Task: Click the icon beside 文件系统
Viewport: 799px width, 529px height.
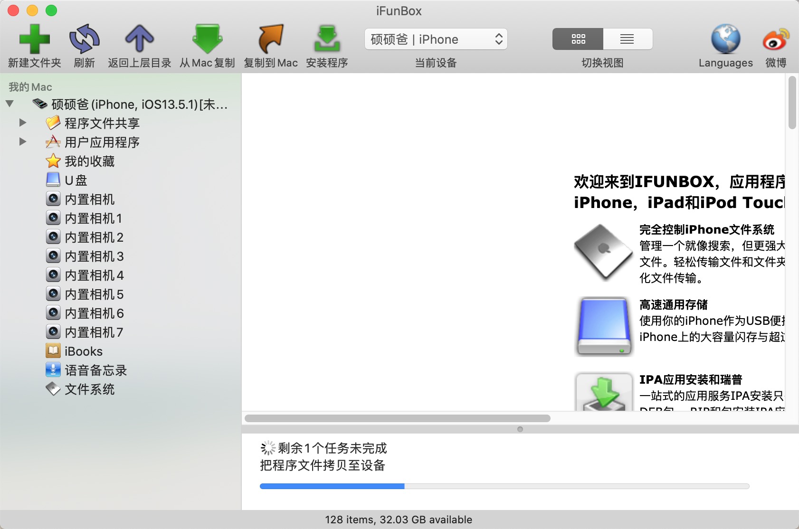Action: coord(53,389)
